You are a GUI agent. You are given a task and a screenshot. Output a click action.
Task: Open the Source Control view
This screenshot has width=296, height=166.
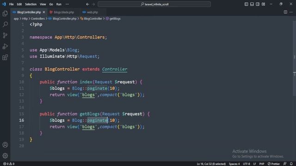click(5, 35)
